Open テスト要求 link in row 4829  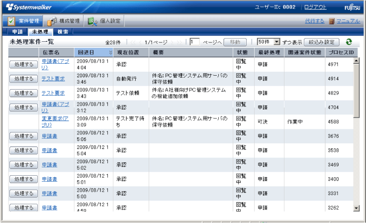53,93
